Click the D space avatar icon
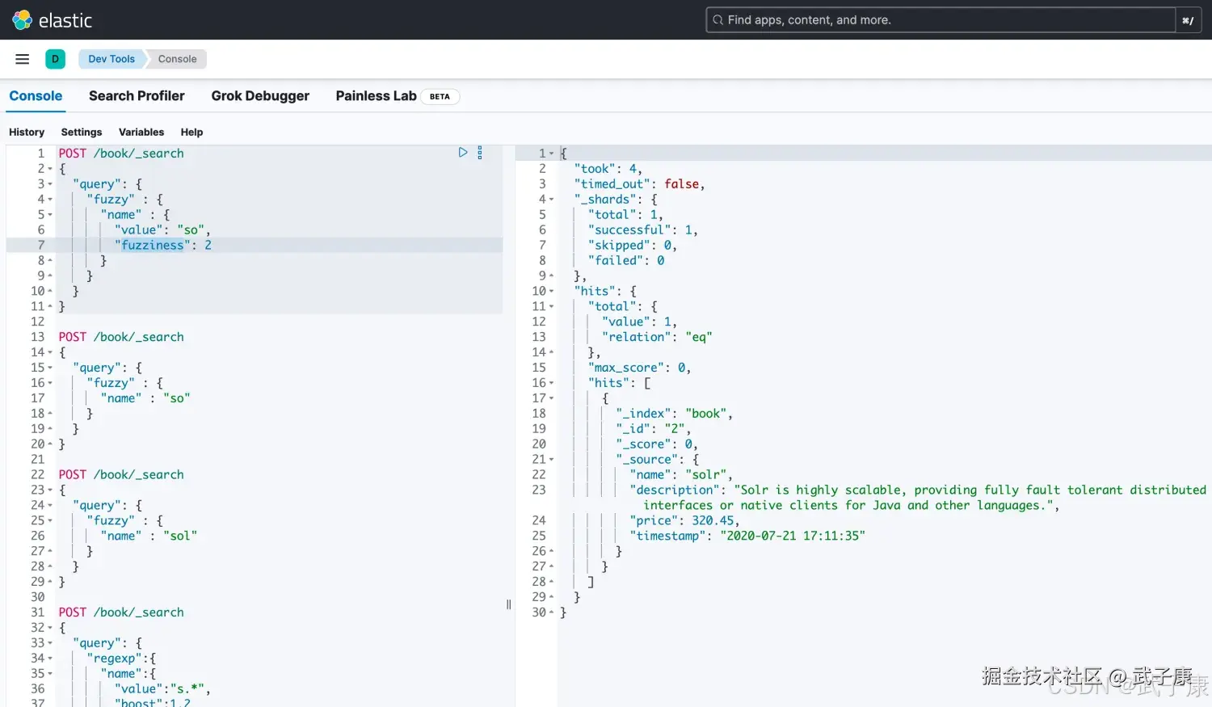The height and width of the screenshot is (707, 1212). 55,58
